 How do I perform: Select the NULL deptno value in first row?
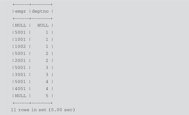tap(43, 25)
